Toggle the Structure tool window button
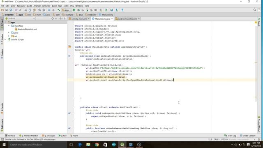 tap(2, 39)
